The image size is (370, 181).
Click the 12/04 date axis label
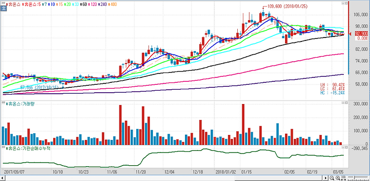coord(169,172)
